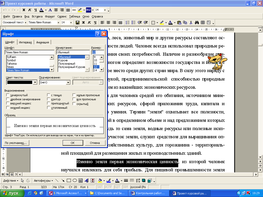Screen dimensions: 263x197
Task: Click the increase indent icon
Action: click(146, 23)
